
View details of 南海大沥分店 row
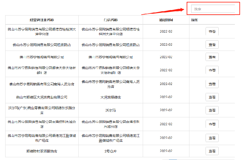click(x=212, y=84)
